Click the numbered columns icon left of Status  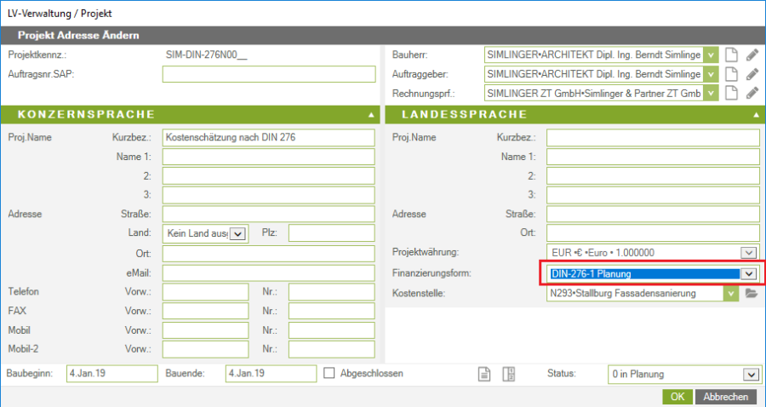[x=509, y=374]
